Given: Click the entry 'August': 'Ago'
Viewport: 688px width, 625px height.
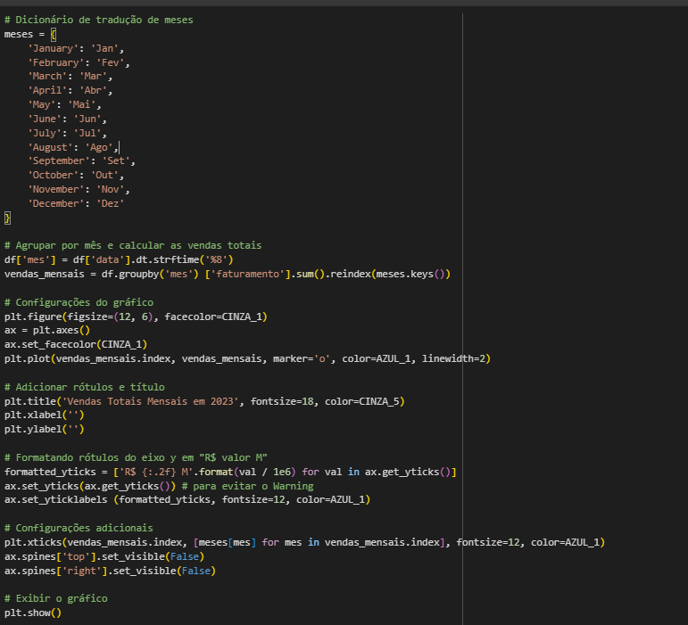Looking at the screenshot, I should point(73,147).
